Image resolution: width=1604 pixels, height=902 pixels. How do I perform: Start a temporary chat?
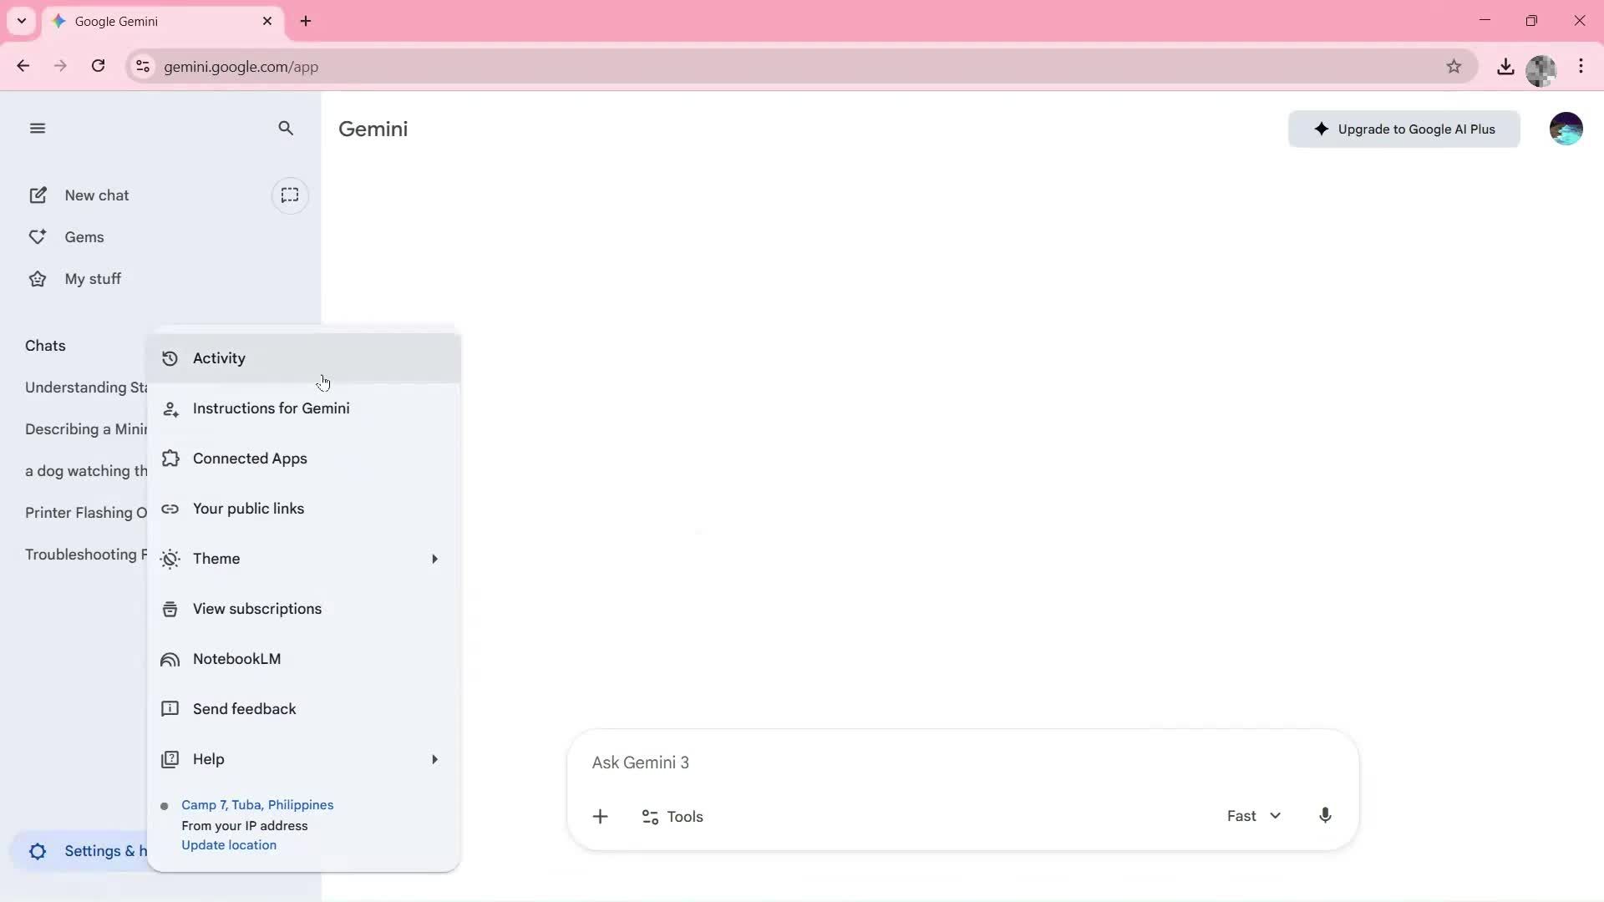290,195
